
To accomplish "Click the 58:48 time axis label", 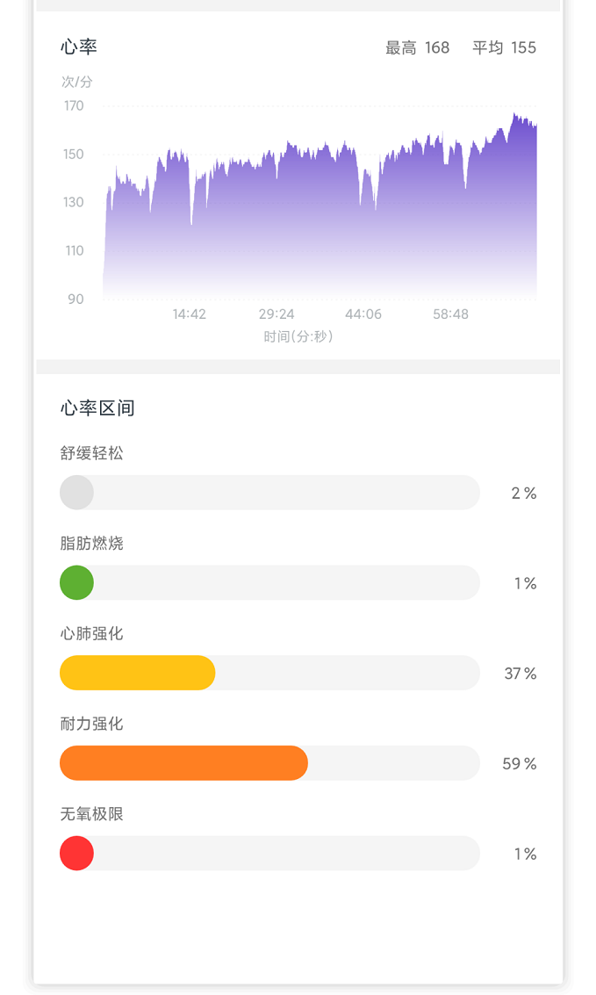I will coord(451,314).
